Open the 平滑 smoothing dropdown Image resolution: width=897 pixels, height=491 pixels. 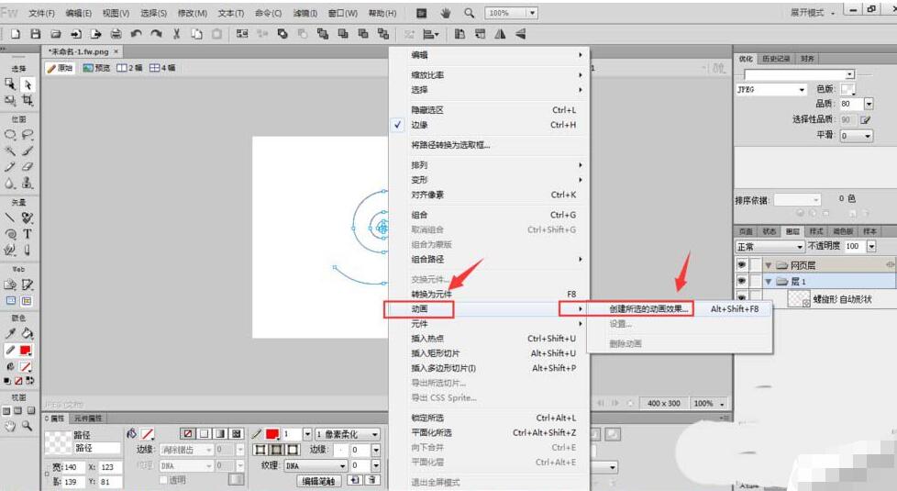tap(857, 136)
